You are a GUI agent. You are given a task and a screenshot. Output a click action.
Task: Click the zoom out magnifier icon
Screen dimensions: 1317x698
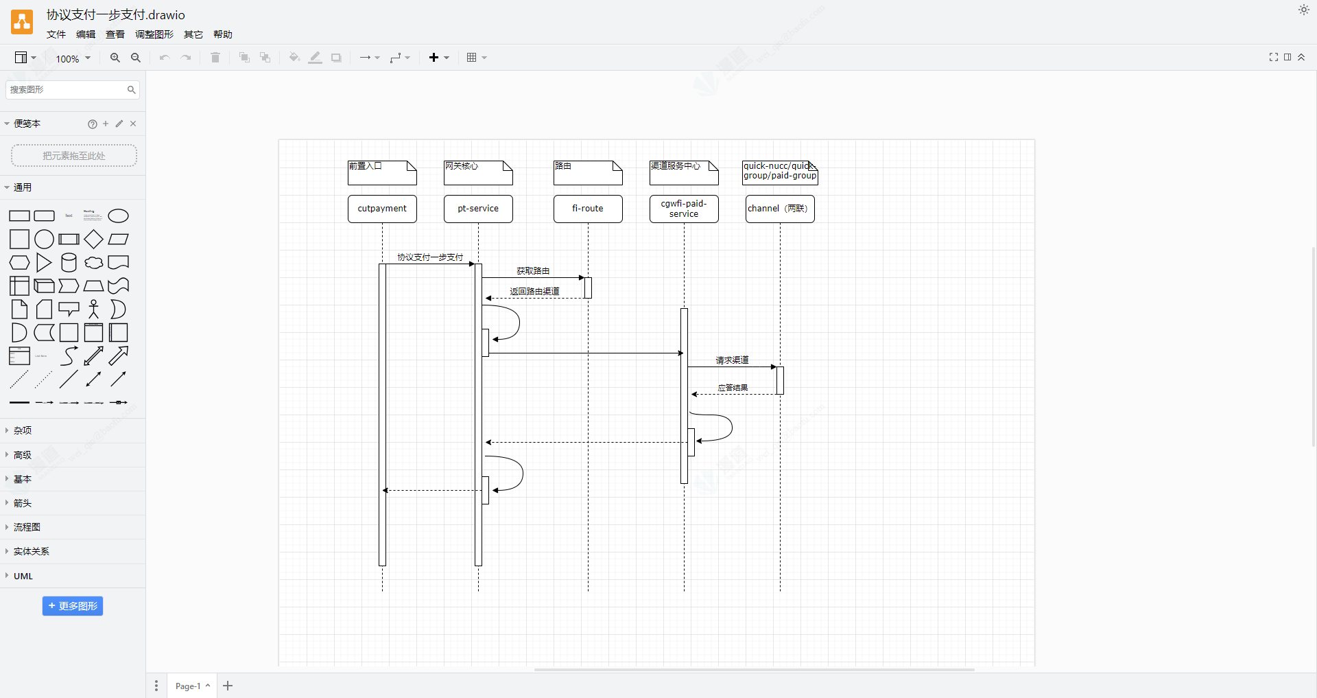[136, 58]
